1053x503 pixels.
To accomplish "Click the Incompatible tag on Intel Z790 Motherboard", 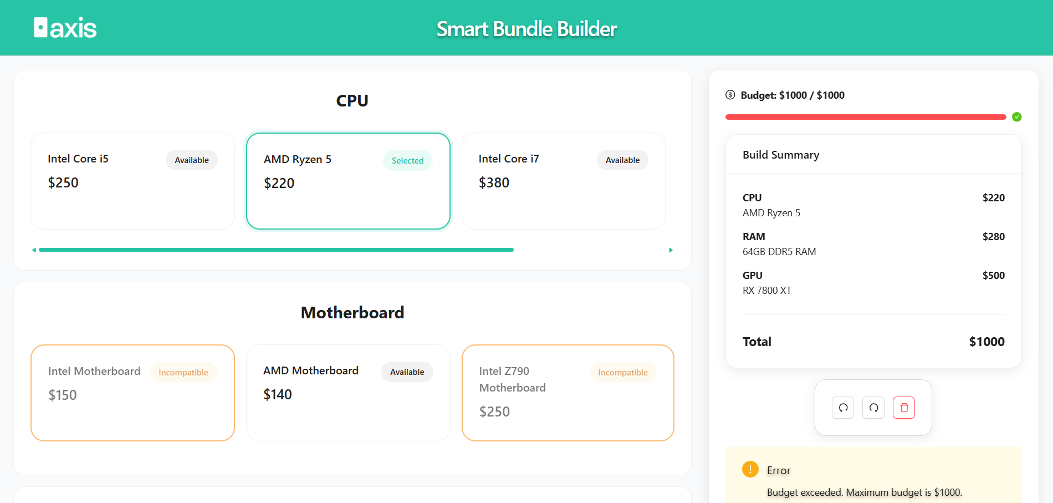I will coord(623,373).
